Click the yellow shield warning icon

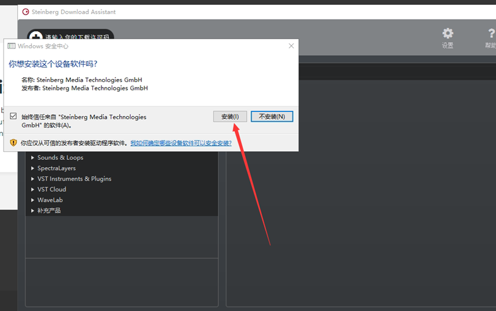13,143
